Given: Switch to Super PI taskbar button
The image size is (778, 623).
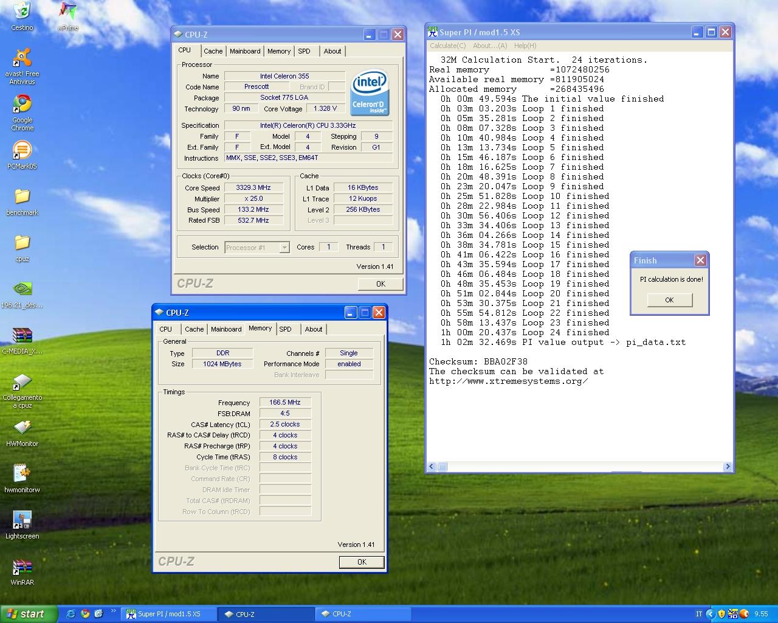Looking at the screenshot, I should 168,614.
